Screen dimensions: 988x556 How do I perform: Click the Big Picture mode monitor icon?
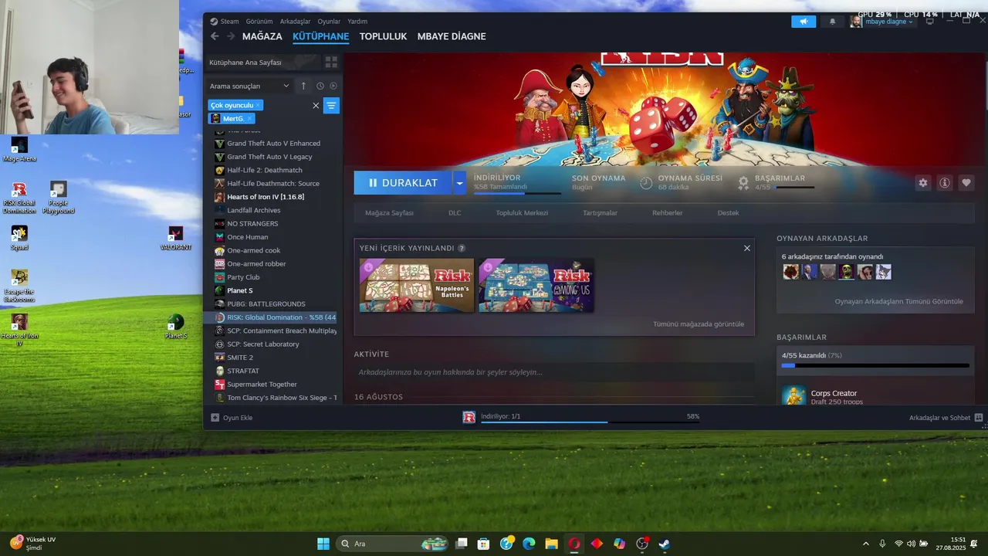click(929, 21)
